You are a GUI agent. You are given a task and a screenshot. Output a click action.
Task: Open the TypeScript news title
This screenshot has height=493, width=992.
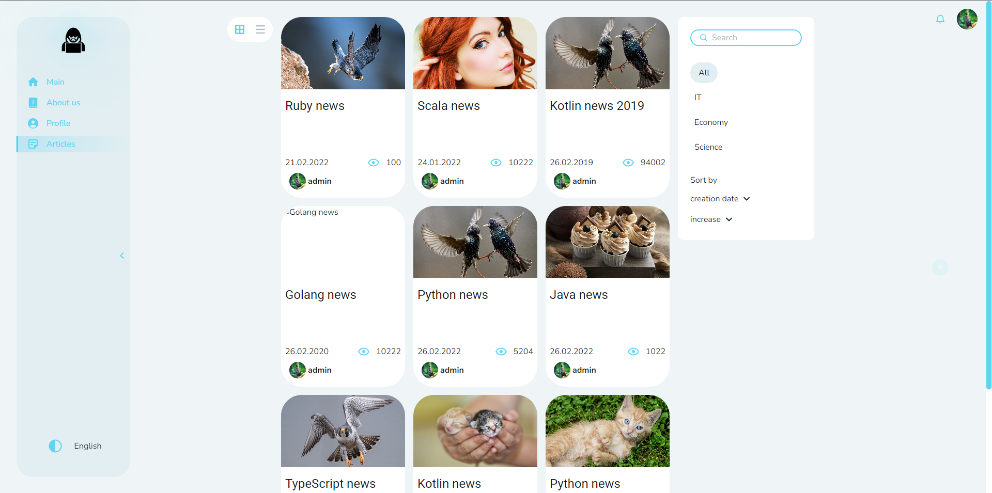click(x=331, y=484)
